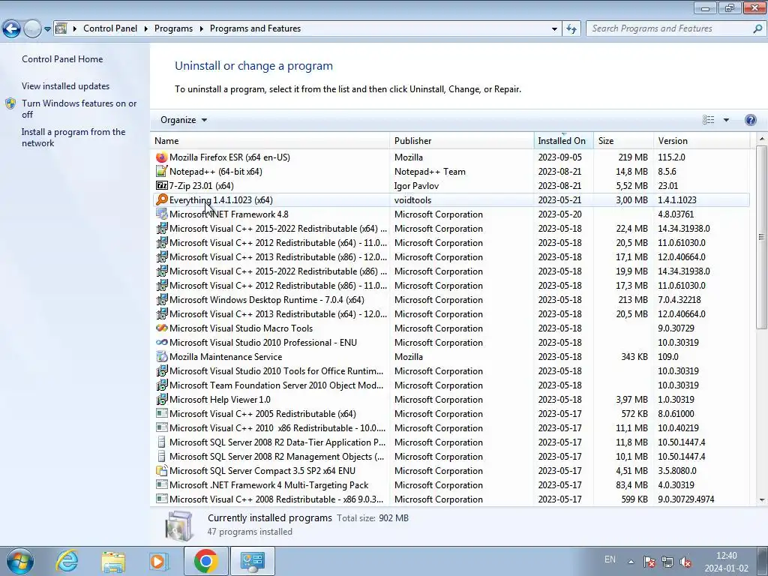
Task: Click the network tray icon
Action: [667, 561]
